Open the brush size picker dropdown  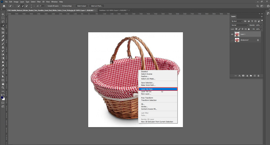[34, 6]
